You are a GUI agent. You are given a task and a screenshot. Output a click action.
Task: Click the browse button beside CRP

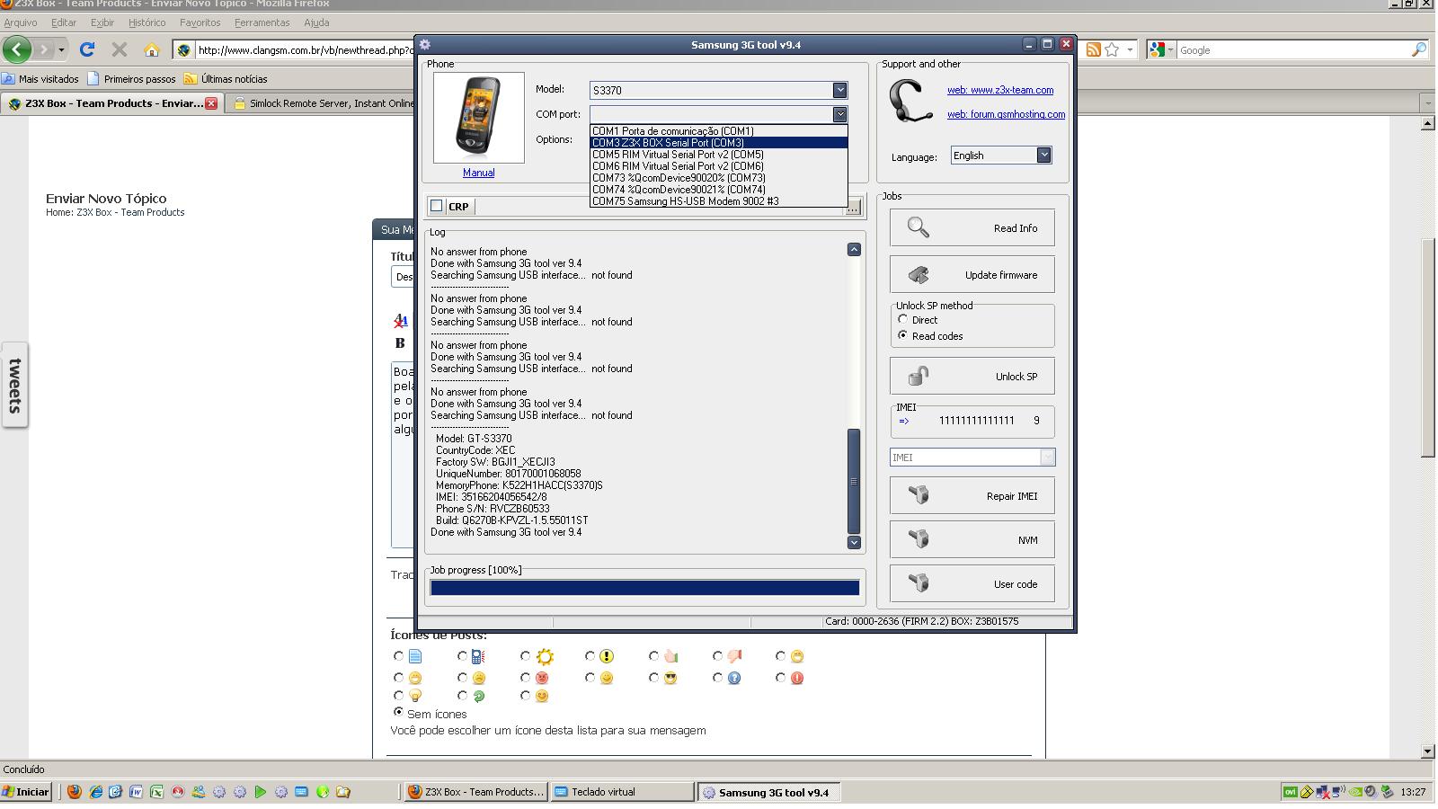click(x=853, y=208)
